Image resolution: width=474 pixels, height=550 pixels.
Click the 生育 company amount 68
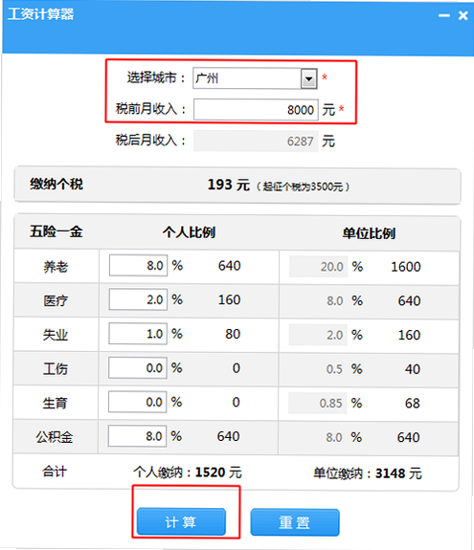click(413, 404)
